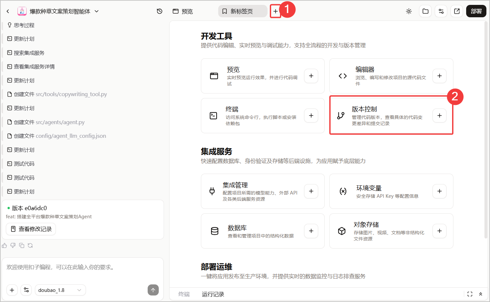Regenerate response with refresh icon

click(x=30, y=245)
